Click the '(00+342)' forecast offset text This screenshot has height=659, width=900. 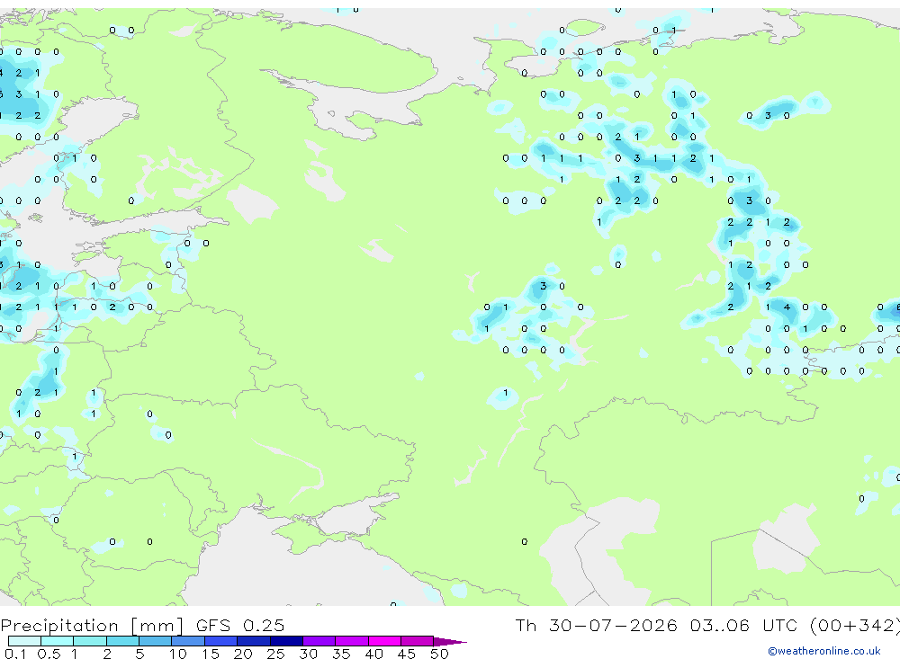point(854,625)
